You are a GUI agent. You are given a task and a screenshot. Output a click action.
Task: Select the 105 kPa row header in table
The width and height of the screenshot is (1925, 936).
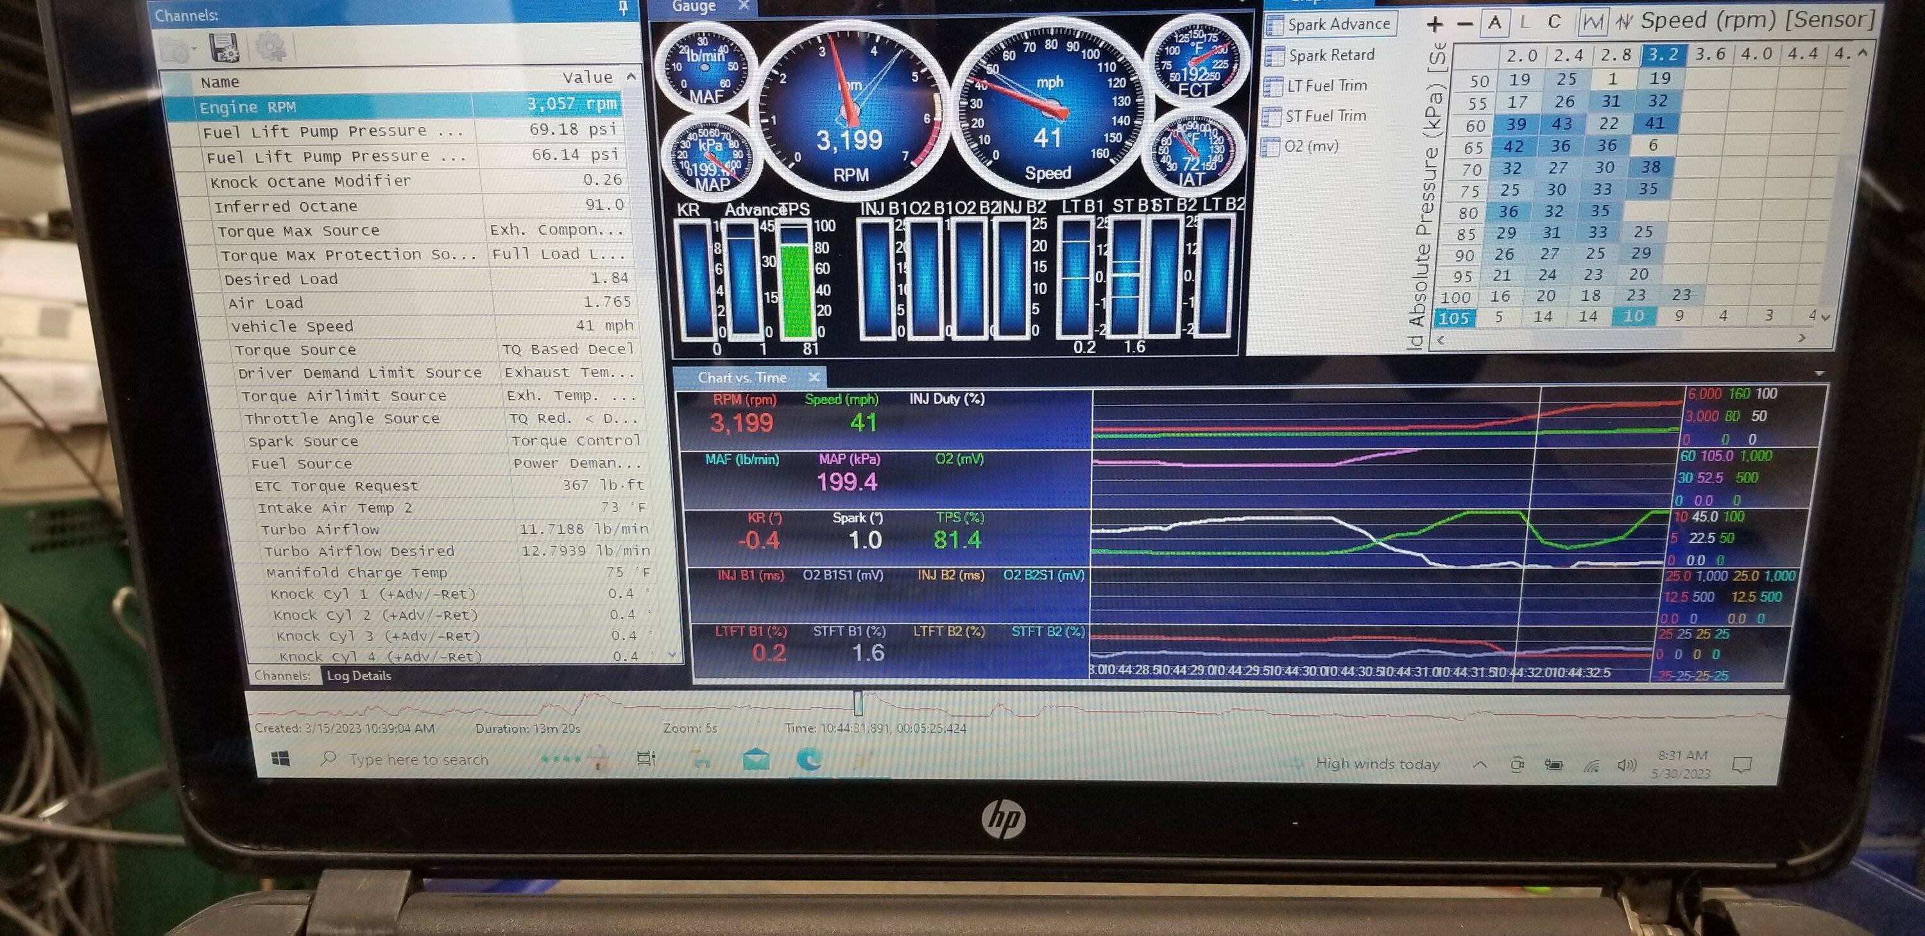[1453, 318]
